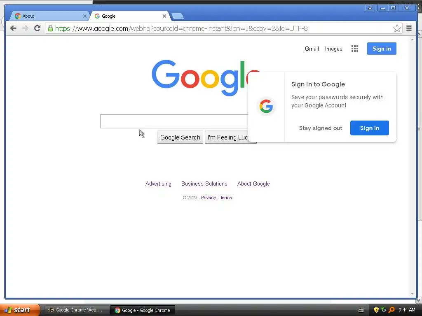Reload the current Google page
422x316 pixels.
point(37,28)
